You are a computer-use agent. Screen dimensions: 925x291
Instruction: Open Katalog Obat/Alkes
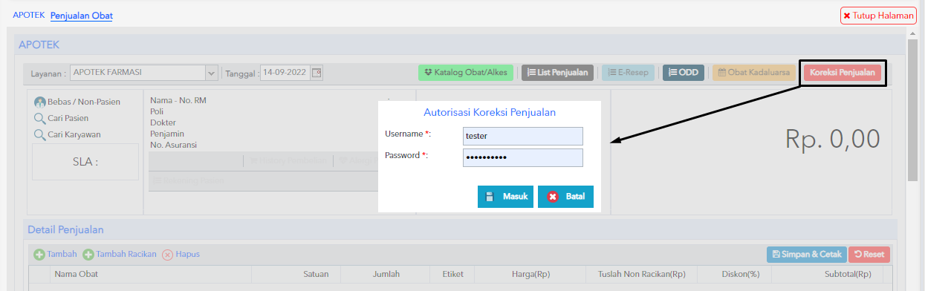tap(466, 73)
